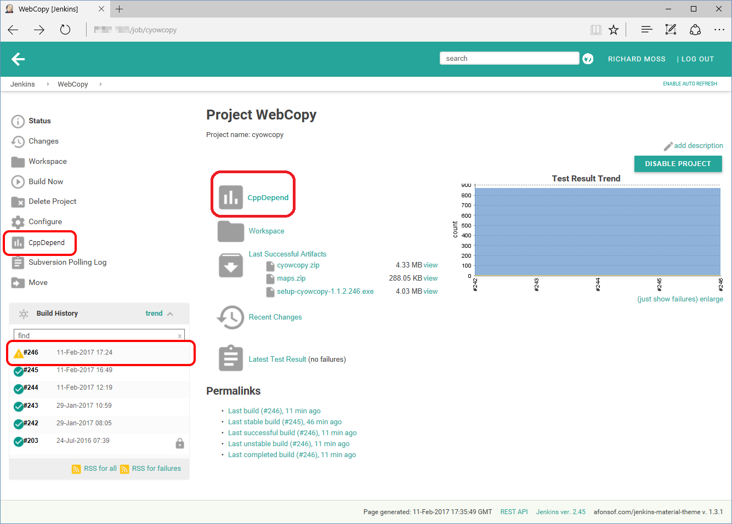Open Configure gear icon in sidebar
732x524 pixels.
[x=18, y=222]
